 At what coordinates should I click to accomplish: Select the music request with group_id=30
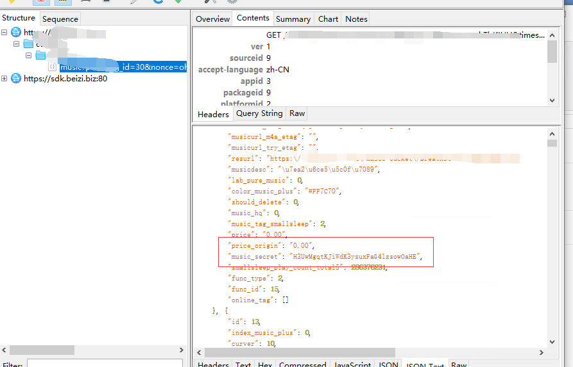click(122, 67)
